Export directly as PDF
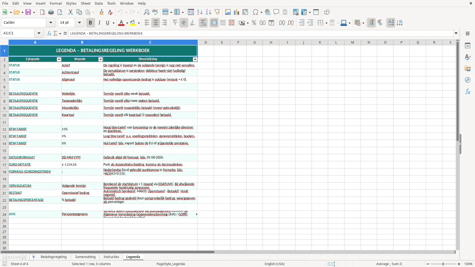This screenshot has height=267, width=475. (x=42, y=12)
